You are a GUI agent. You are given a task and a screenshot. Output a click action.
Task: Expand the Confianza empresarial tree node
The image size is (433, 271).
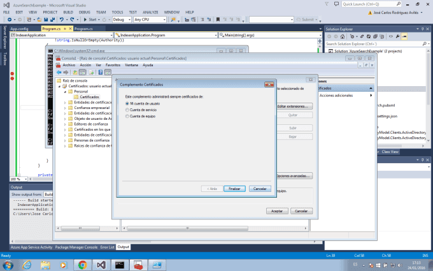[x=65, y=108]
